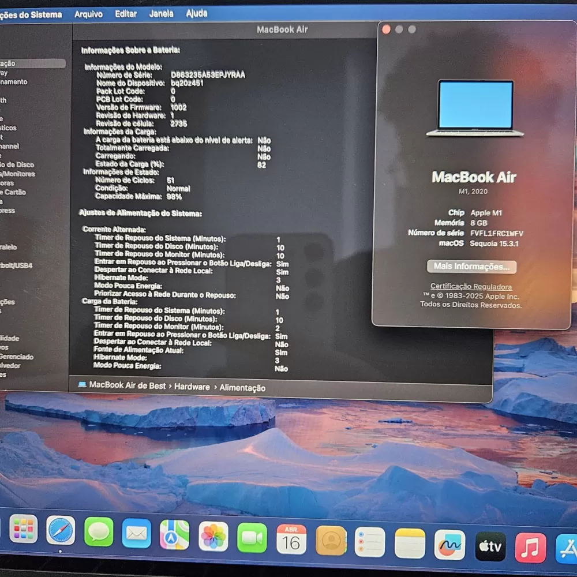Click the device name bq20z451
577x577 pixels.
tap(187, 83)
